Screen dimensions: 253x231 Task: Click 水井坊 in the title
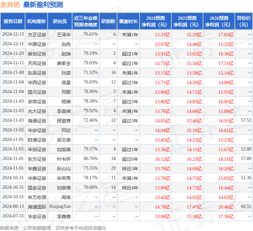[10, 5]
